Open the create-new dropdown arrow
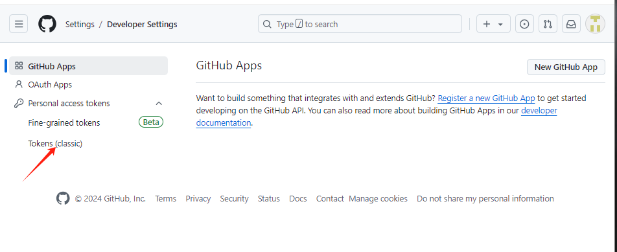 (500, 25)
